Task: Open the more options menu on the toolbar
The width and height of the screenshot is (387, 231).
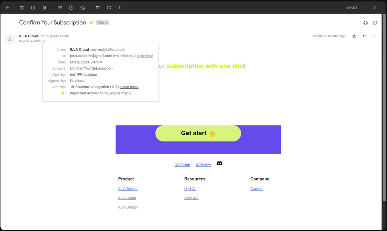Action: click(120, 8)
